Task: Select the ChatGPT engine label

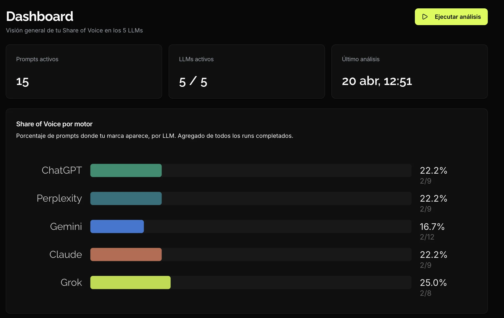Action: [x=62, y=171]
